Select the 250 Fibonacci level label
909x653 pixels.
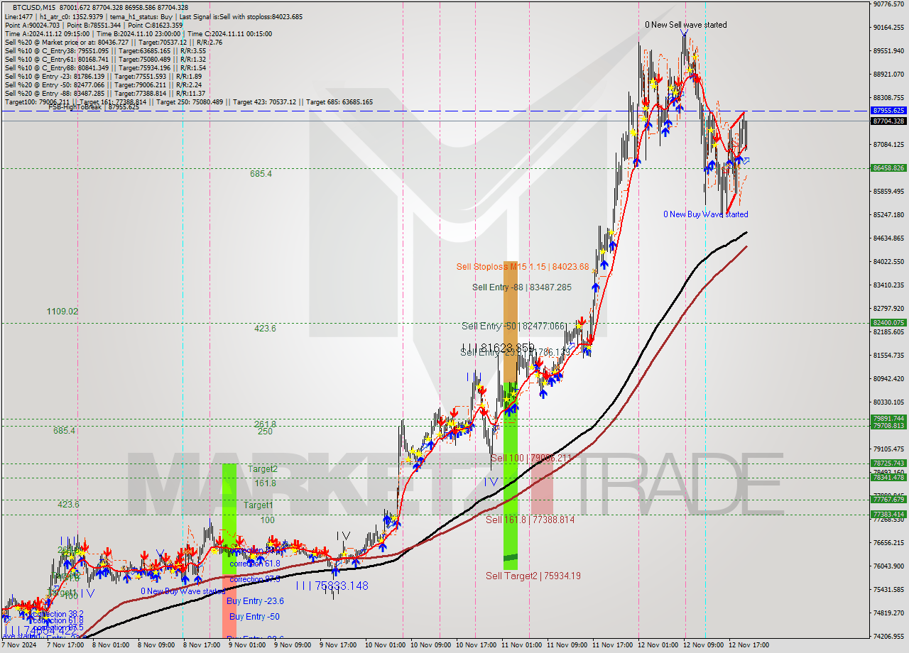pos(265,431)
